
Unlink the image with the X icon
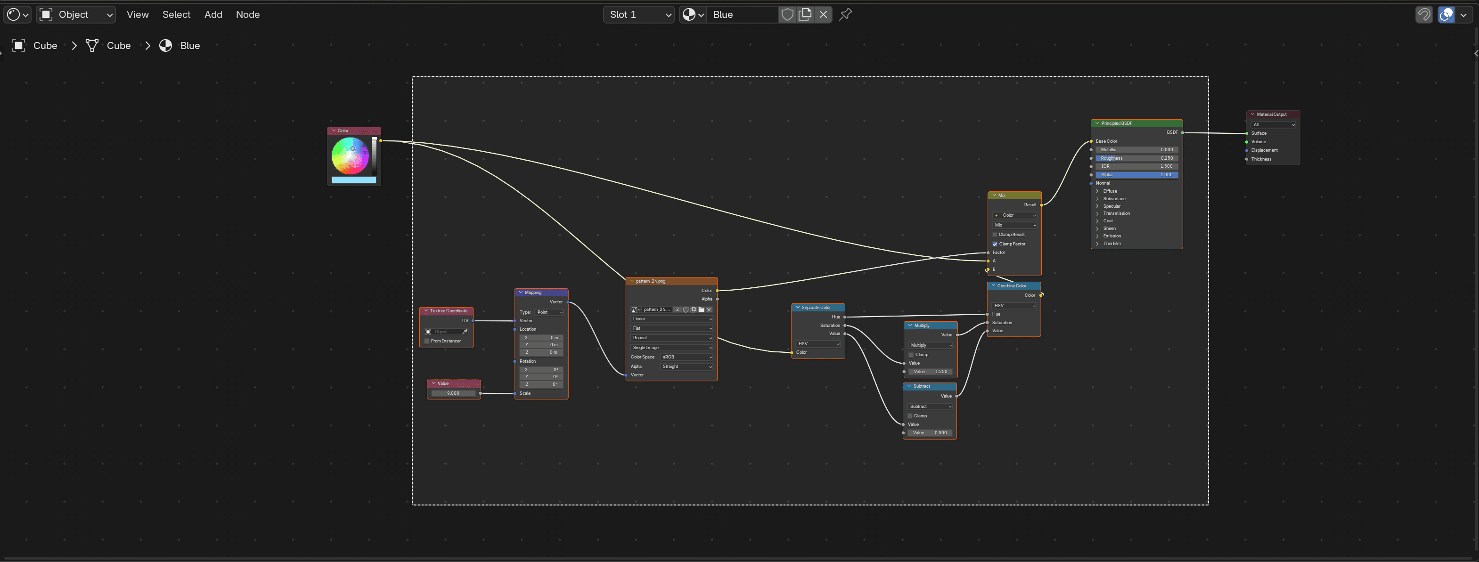pyautogui.click(x=709, y=310)
